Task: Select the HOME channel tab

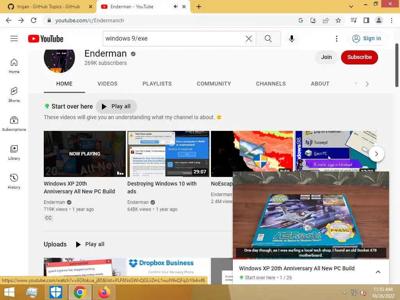Action: click(64, 84)
